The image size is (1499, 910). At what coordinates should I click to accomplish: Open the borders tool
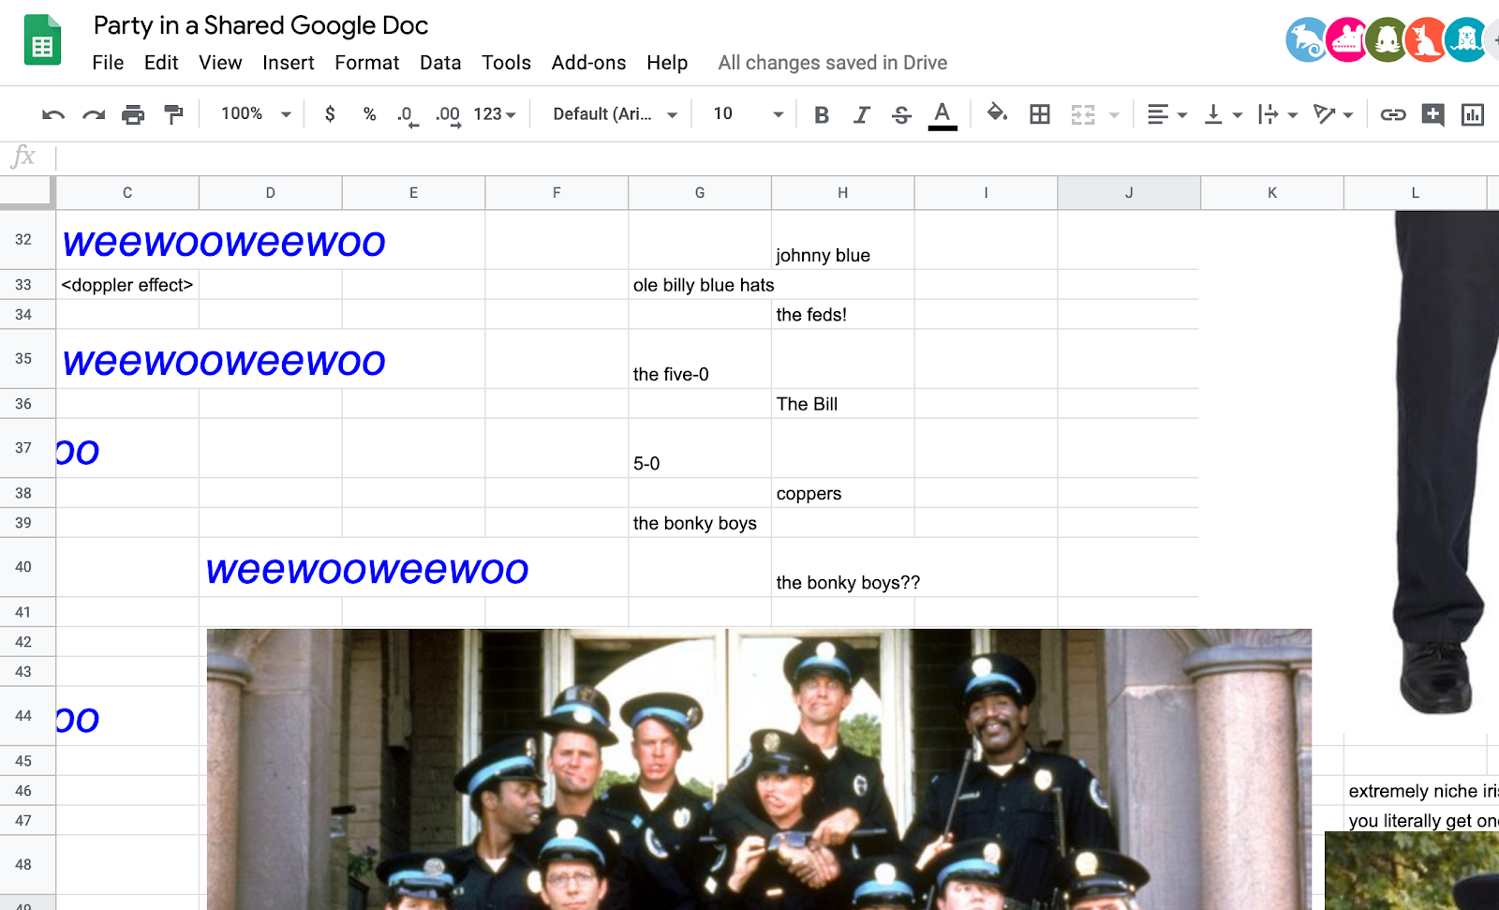click(x=1040, y=114)
